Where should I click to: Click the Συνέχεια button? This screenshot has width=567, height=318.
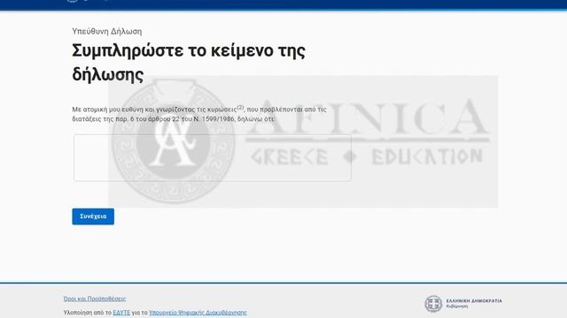pos(93,216)
